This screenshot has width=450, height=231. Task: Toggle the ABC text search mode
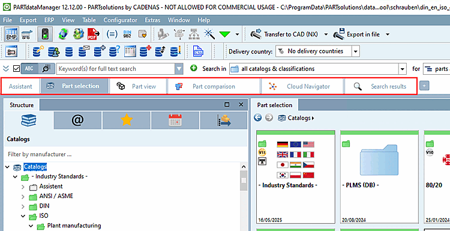coord(29,69)
